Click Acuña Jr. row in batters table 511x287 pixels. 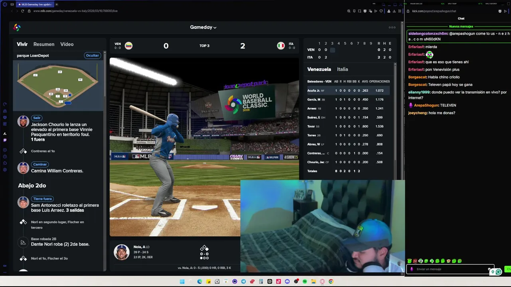tap(348, 90)
